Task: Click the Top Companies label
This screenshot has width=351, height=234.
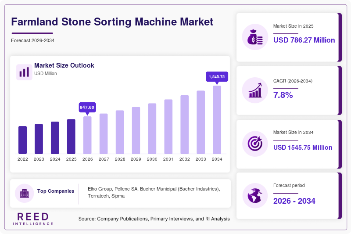Action: click(x=56, y=191)
